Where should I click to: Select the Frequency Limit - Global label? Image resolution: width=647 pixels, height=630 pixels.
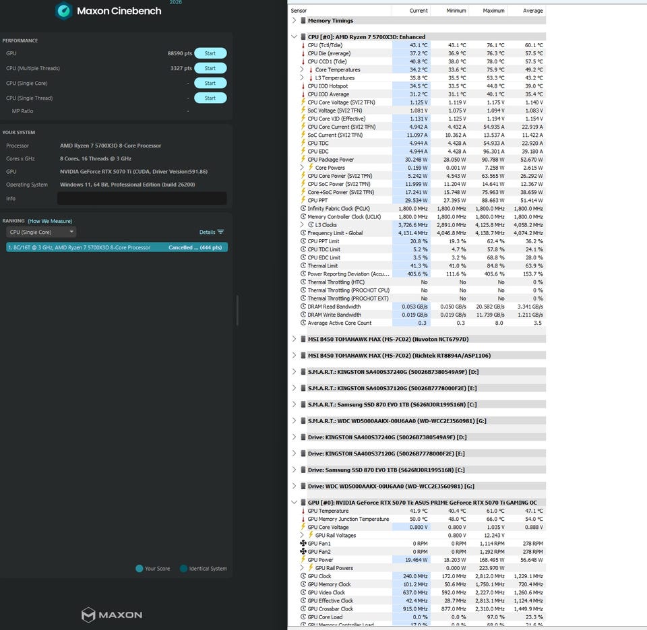click(x=335, y=233)
